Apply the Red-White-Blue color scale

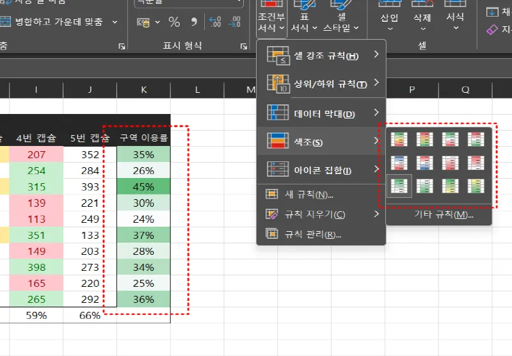point(424,163)
